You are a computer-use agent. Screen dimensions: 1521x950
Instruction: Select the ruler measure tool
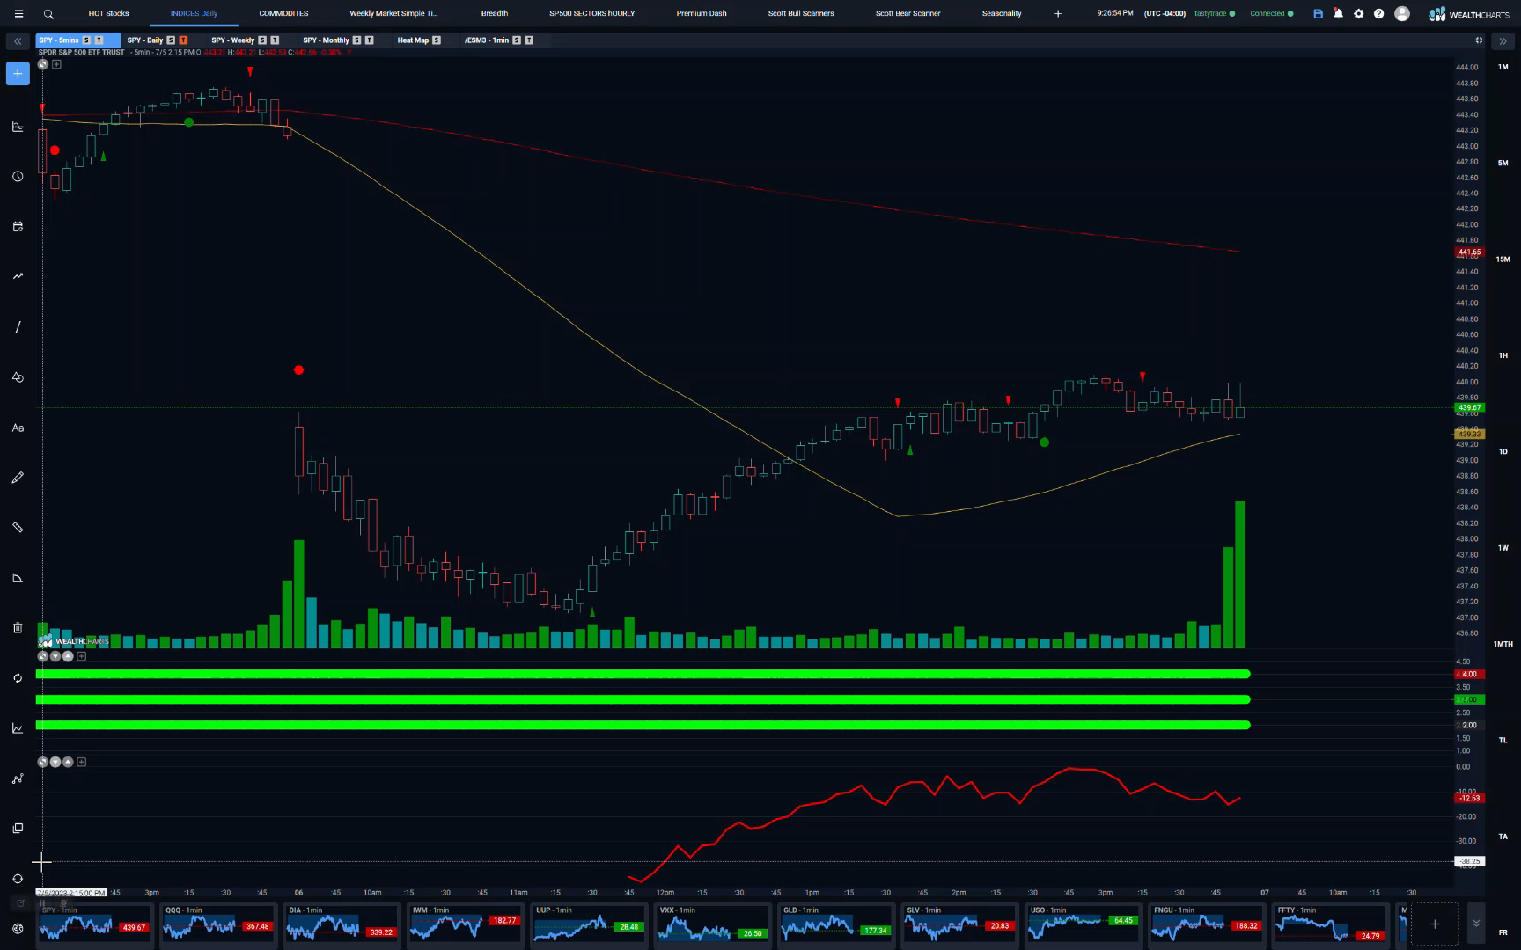pyautogui.click(x=18, y=527)
